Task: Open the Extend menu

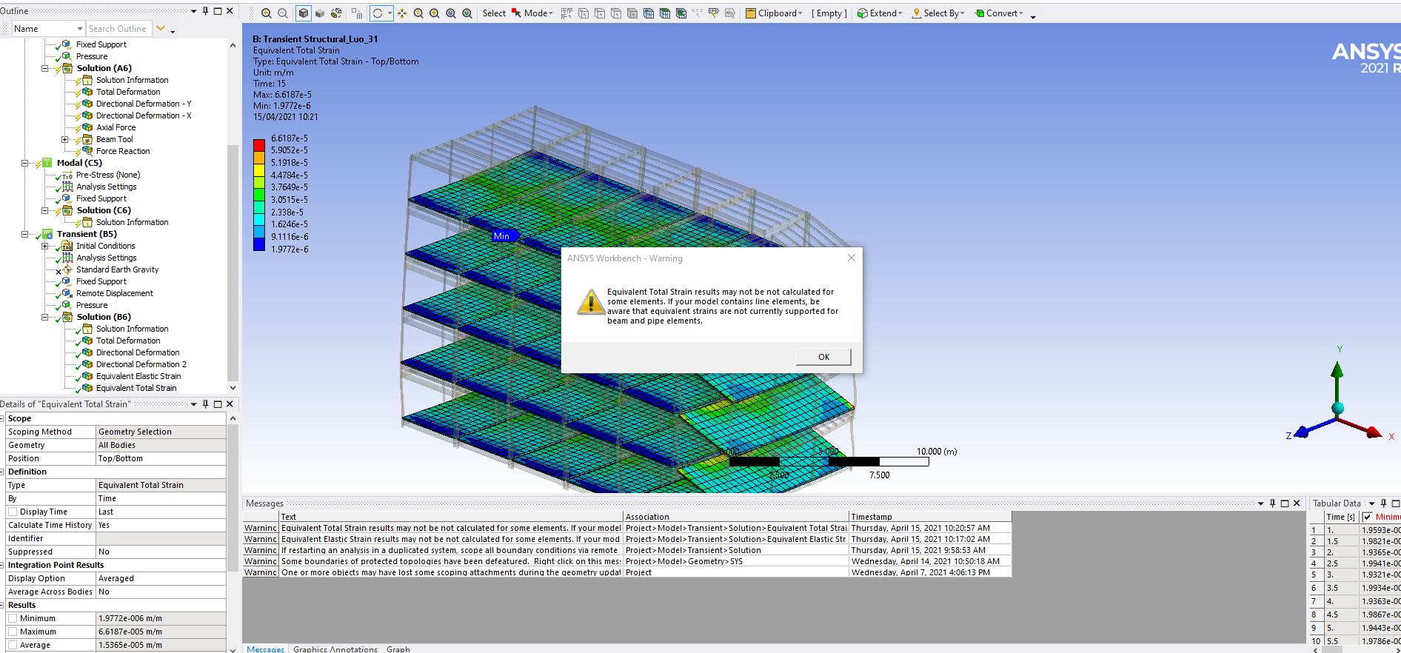Action: point(880,13)
